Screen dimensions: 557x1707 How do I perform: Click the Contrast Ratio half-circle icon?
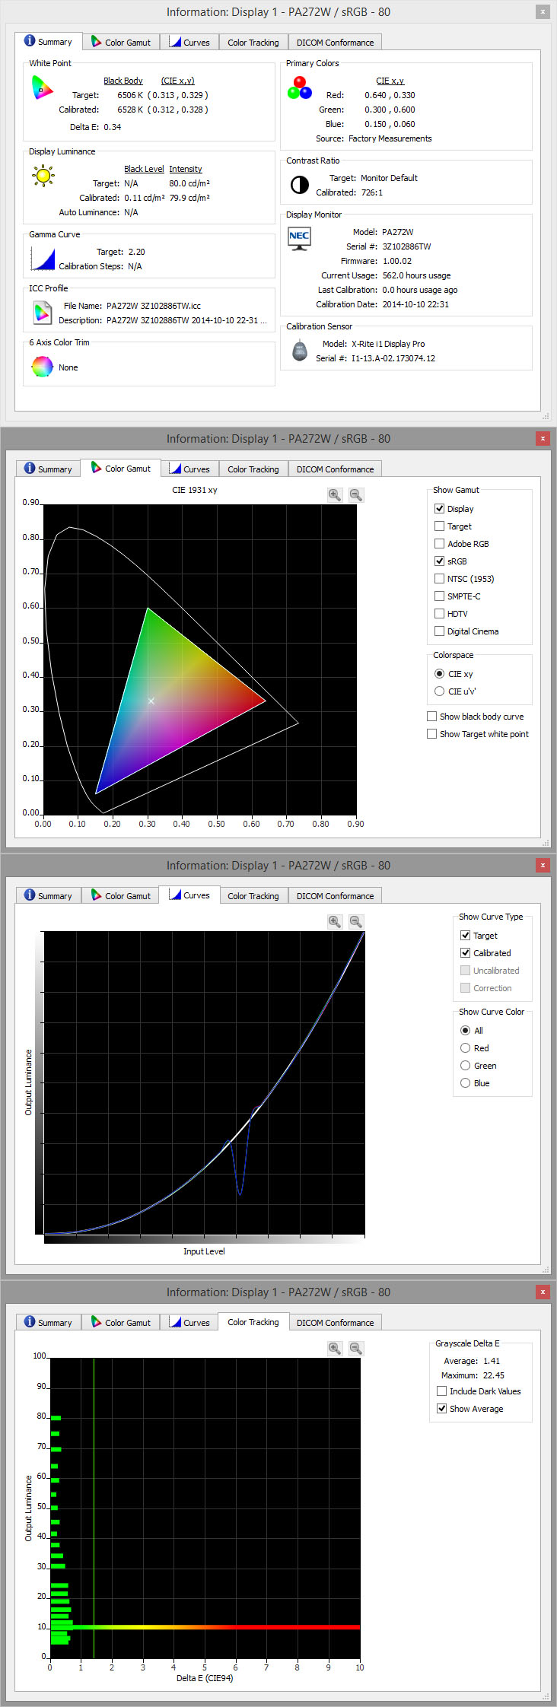300,185
